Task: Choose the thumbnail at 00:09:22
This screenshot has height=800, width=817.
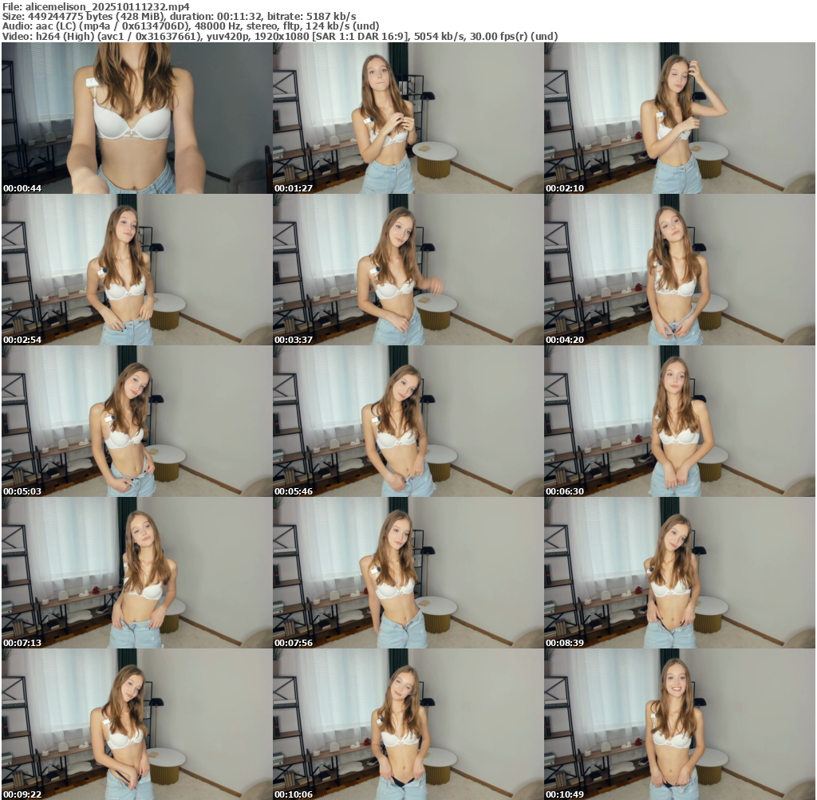Action: click(136, 724)
